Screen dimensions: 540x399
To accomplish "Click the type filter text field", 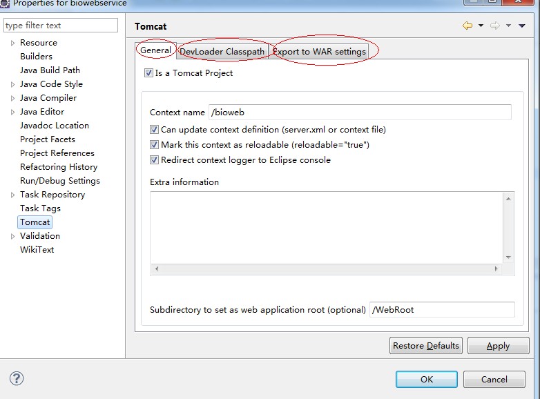I will pos(61,25).
